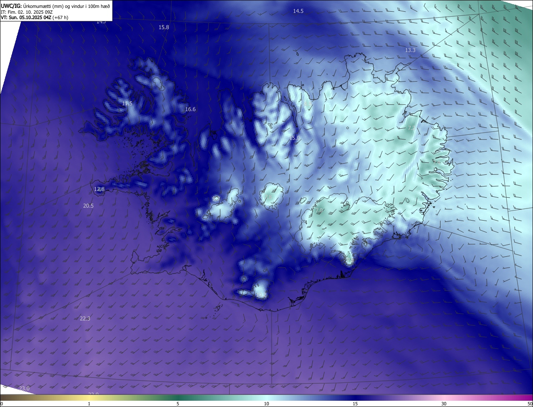Image resolution: width=533 pixels, height=407 pixels.
Task: Click the 13.3 value label on the map
Action: tap(410, 50)
